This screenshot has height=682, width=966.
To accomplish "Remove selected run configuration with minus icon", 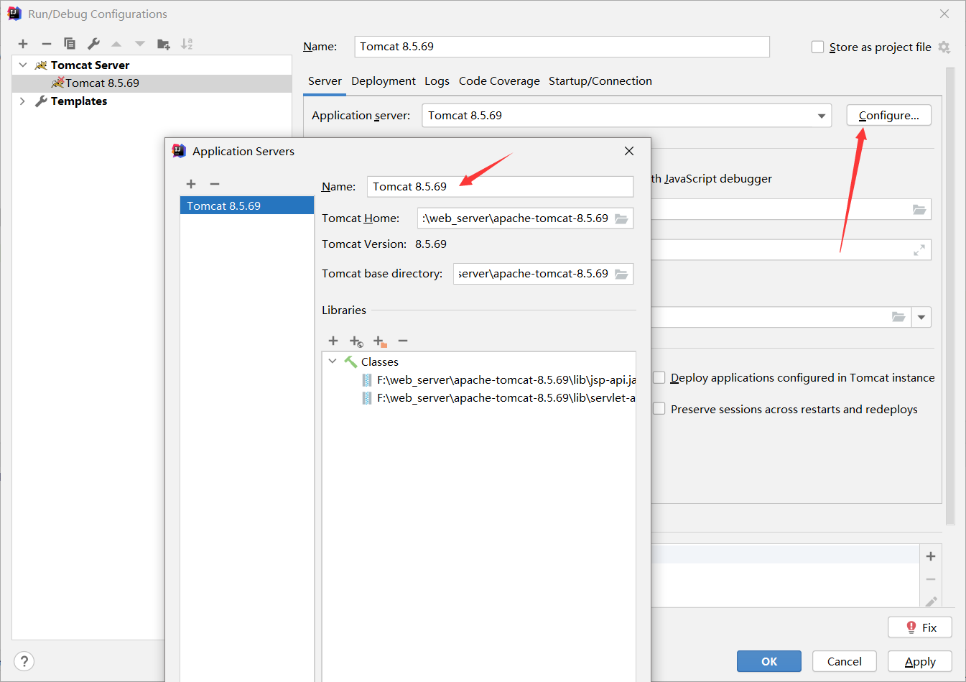I will click(47, 44).
